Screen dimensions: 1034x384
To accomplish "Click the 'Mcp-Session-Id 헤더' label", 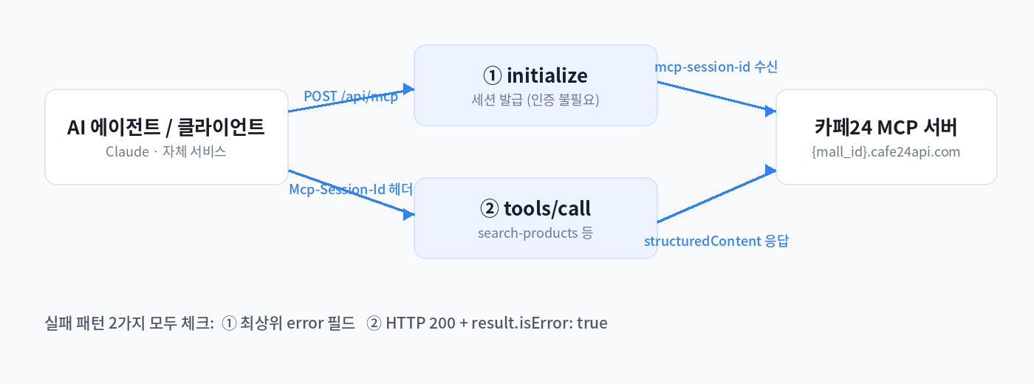I will [351, 190].
